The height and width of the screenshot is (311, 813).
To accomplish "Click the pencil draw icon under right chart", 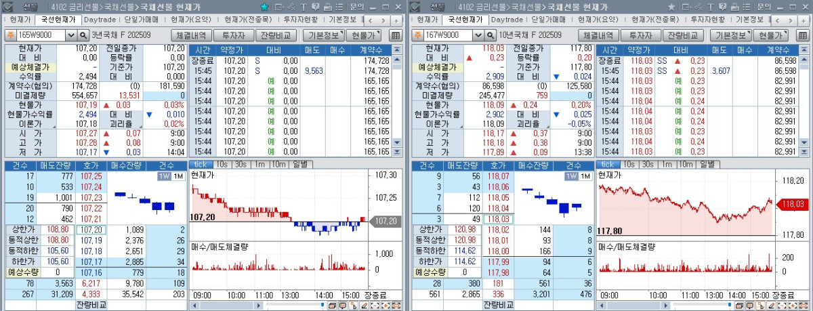I will point(772,306).
